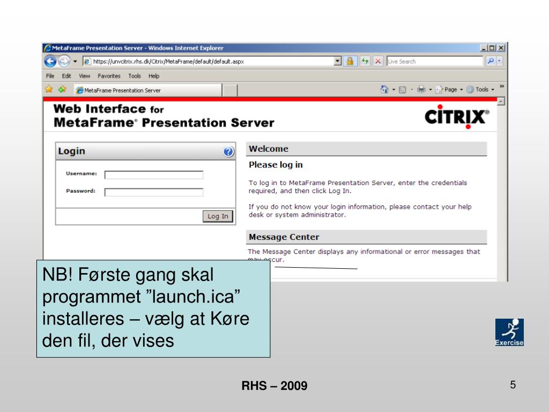This screenshot has height=412, width=549.
Task: Expand the address bar history dropdown
Action: [x=338, y=61]
